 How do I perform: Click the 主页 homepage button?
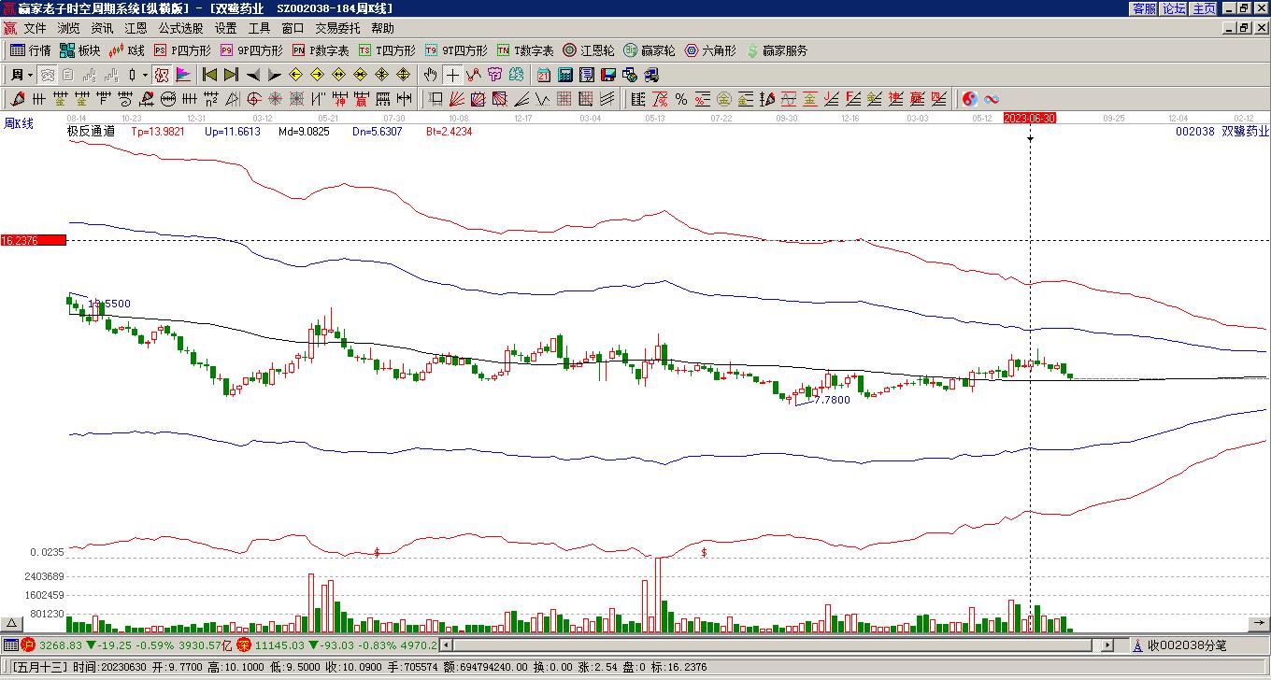coord(1204,8)
